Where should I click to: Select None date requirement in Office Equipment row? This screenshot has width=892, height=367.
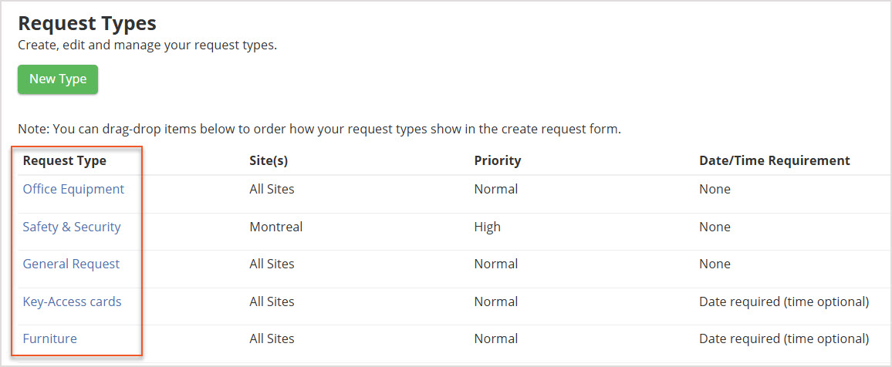click(715, 189)
